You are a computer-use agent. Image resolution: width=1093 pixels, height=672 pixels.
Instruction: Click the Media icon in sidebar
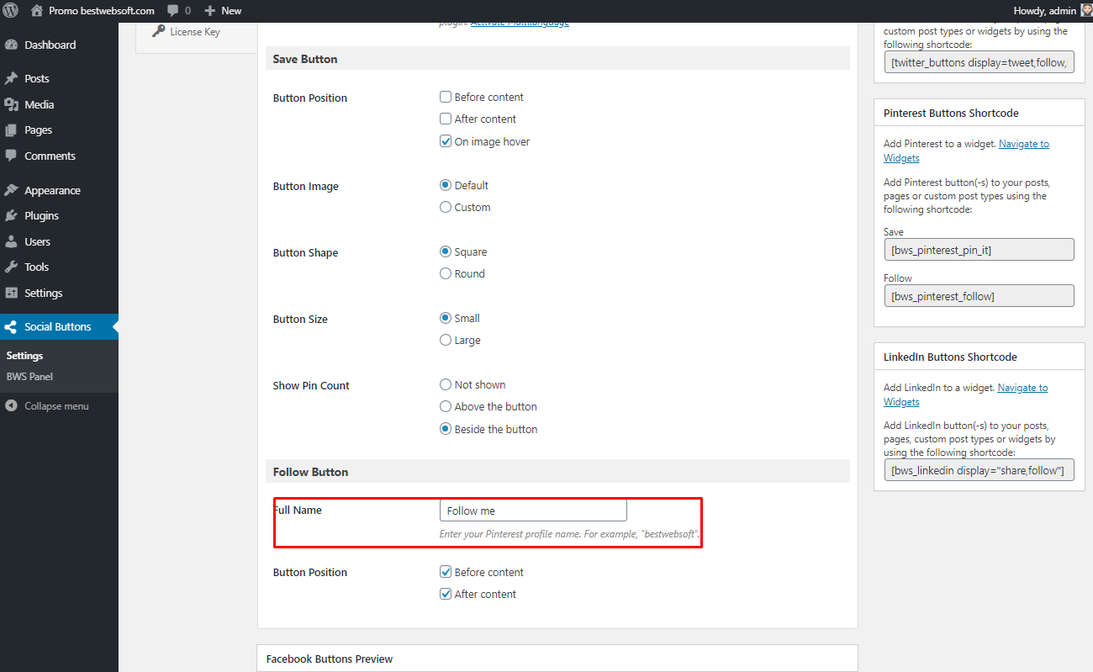click(11, 104)
